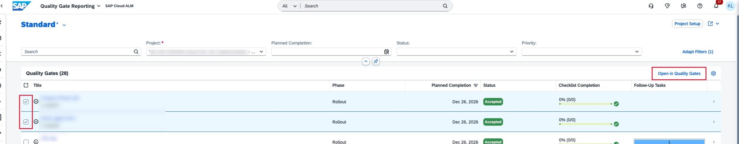
Task: Click the Quality Gates (28) table title
Action: coord(47,73)
